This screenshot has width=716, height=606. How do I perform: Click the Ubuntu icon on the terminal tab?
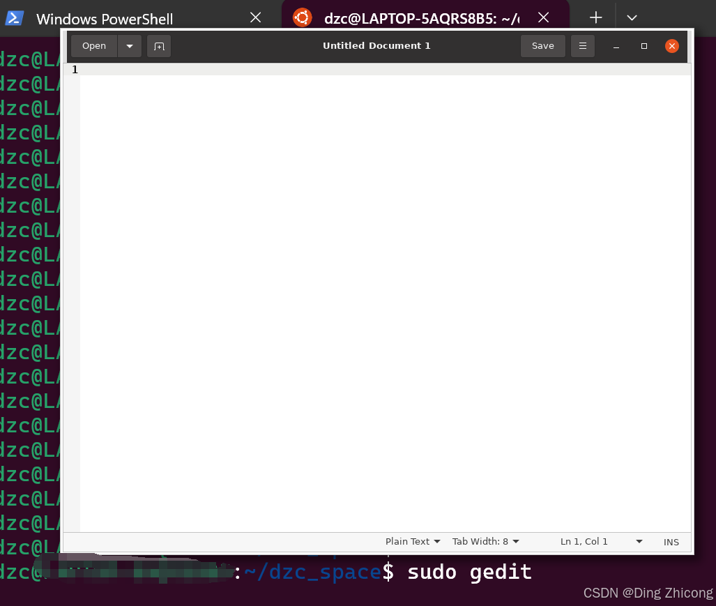click(x=301, y=17)
